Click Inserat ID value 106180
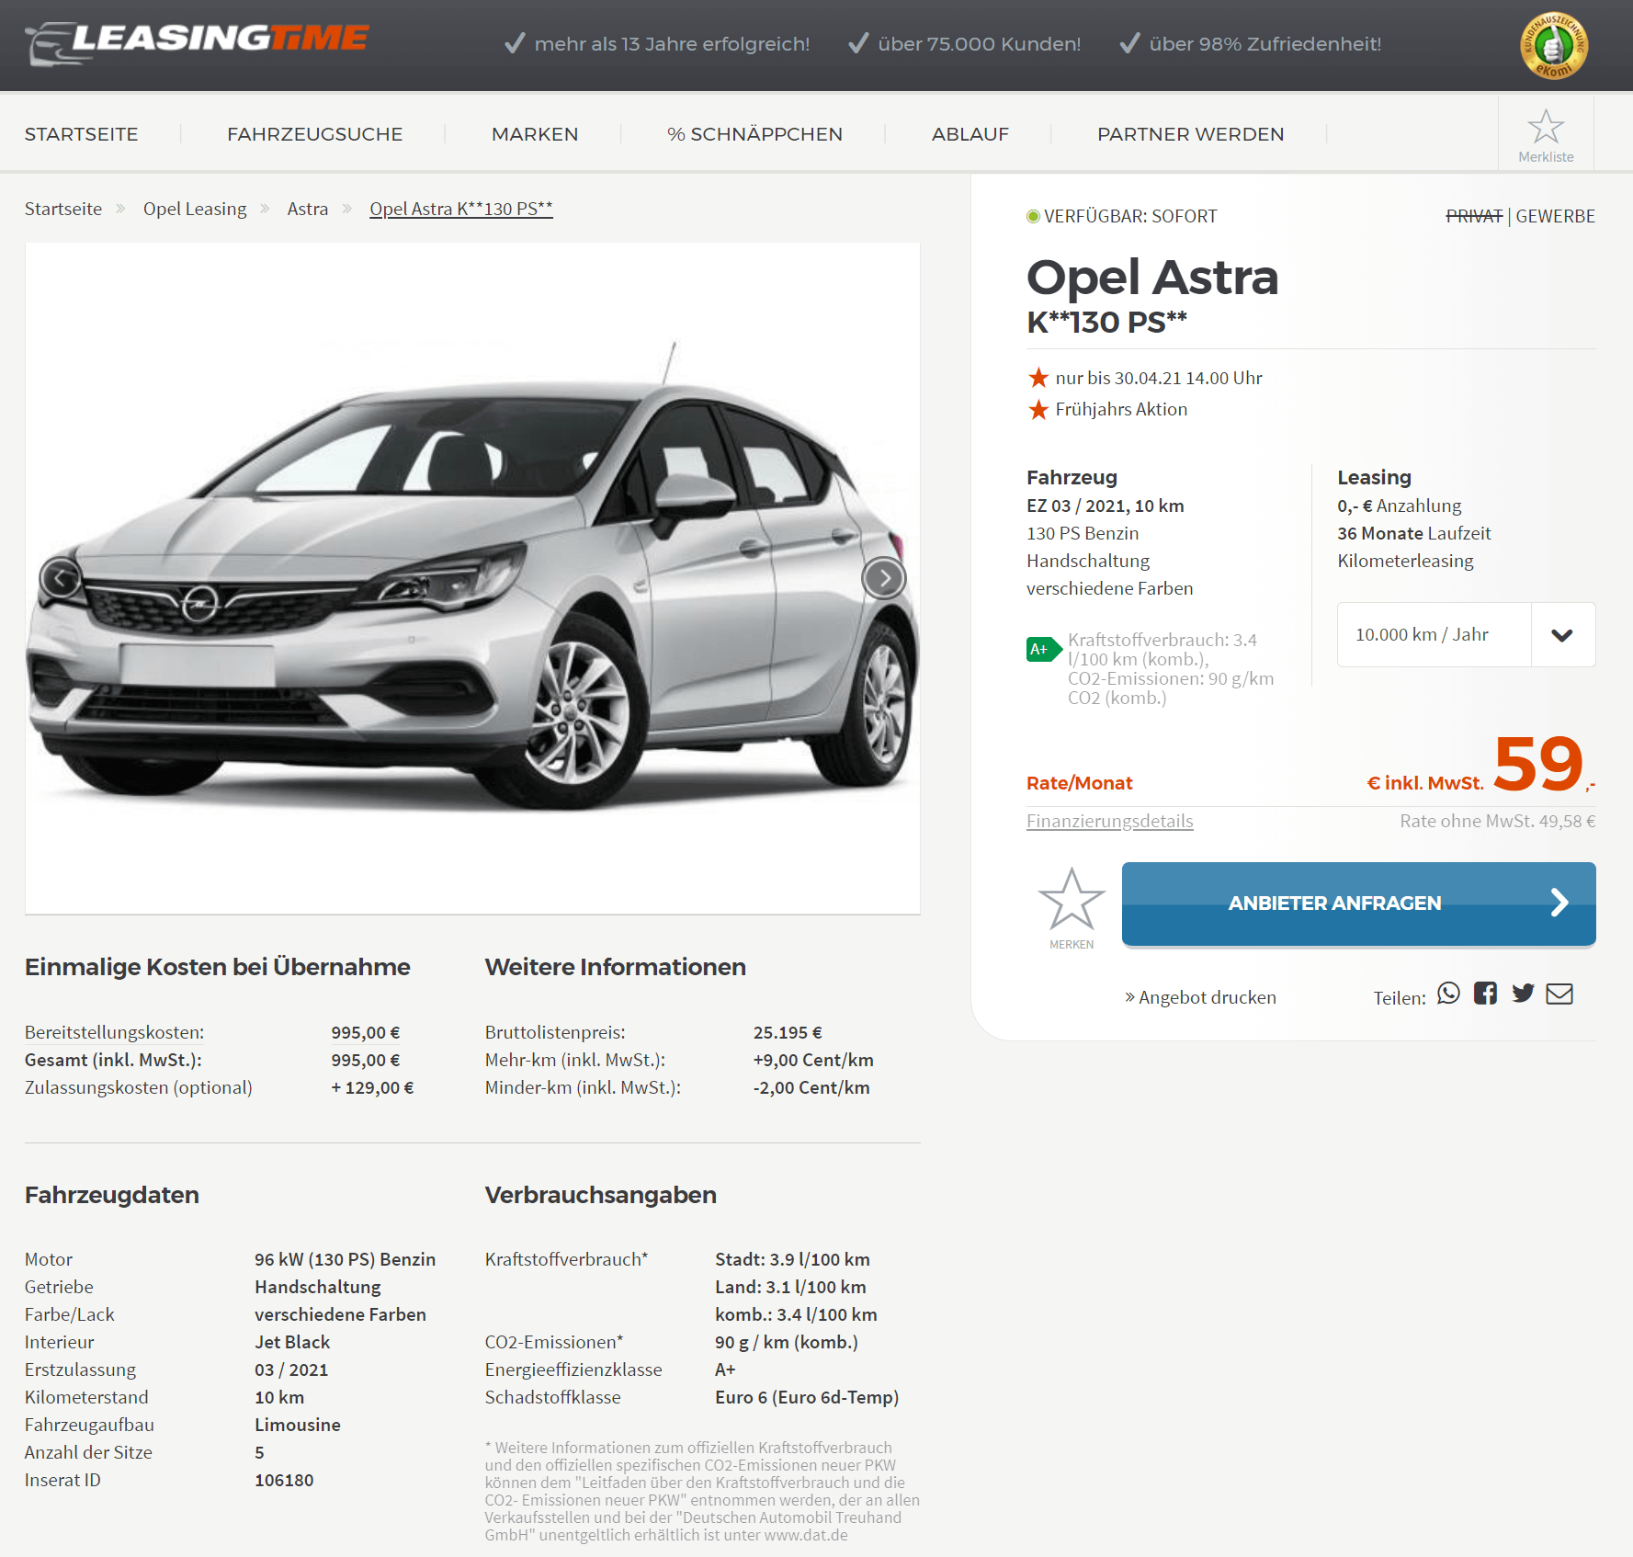 [x=284, y=1480]
